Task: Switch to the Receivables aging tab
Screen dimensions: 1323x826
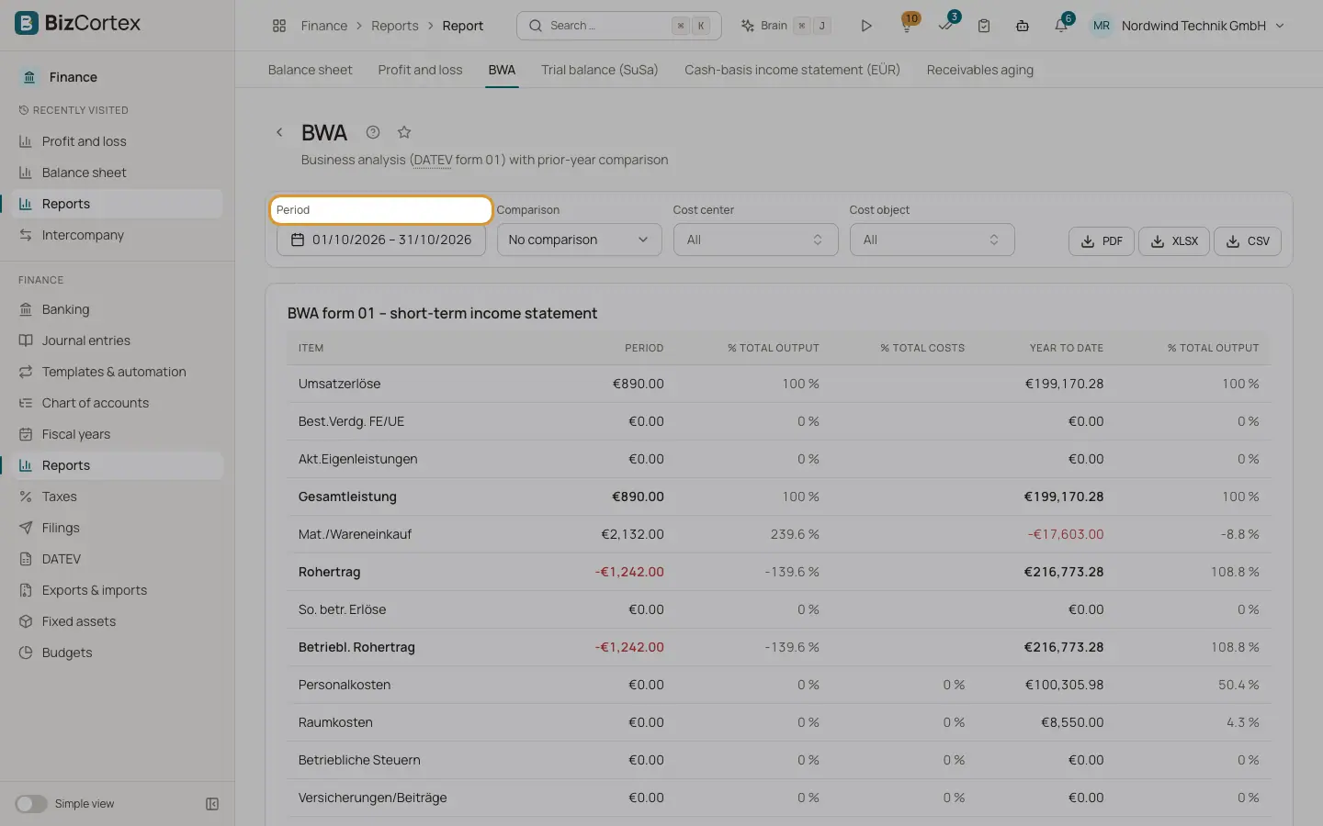Action: pos(979,70)
